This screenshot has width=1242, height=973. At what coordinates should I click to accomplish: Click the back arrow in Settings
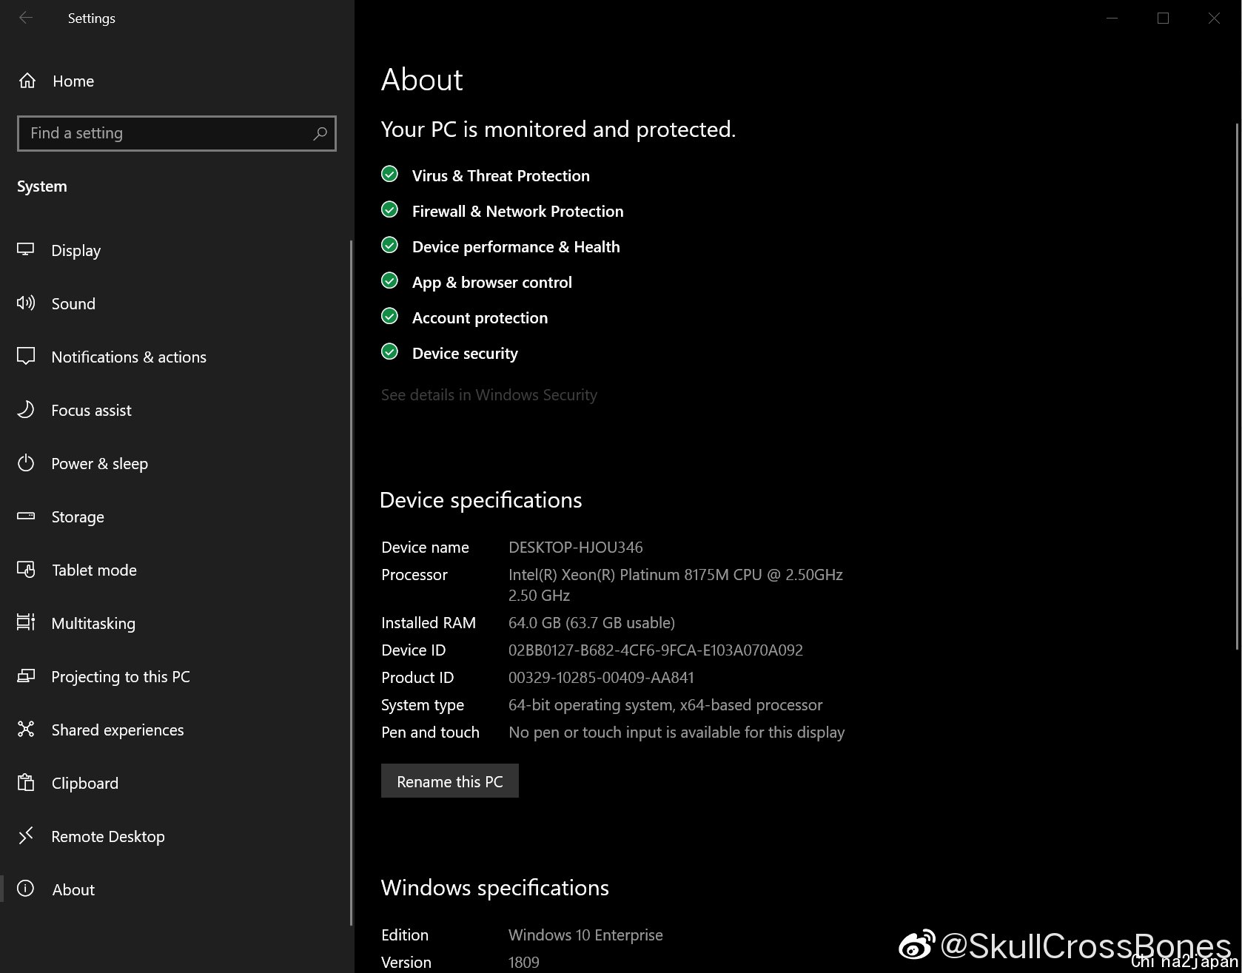tap(26, 18)
